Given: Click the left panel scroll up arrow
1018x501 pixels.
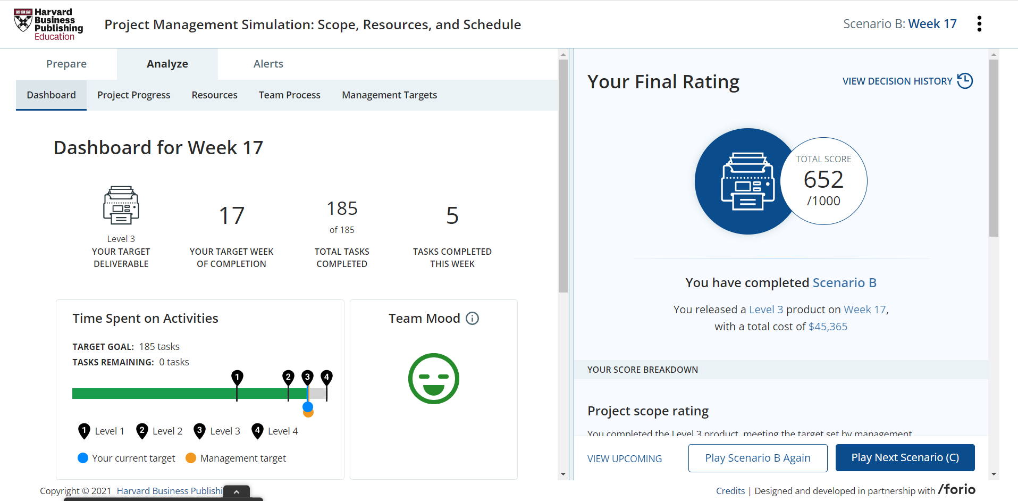Looking at the screenshot, I should 563,54.
